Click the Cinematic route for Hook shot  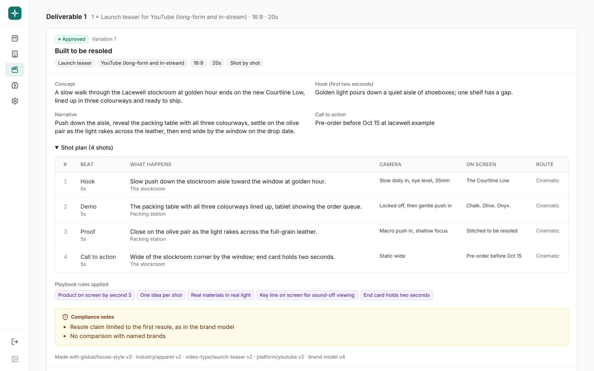548,181
